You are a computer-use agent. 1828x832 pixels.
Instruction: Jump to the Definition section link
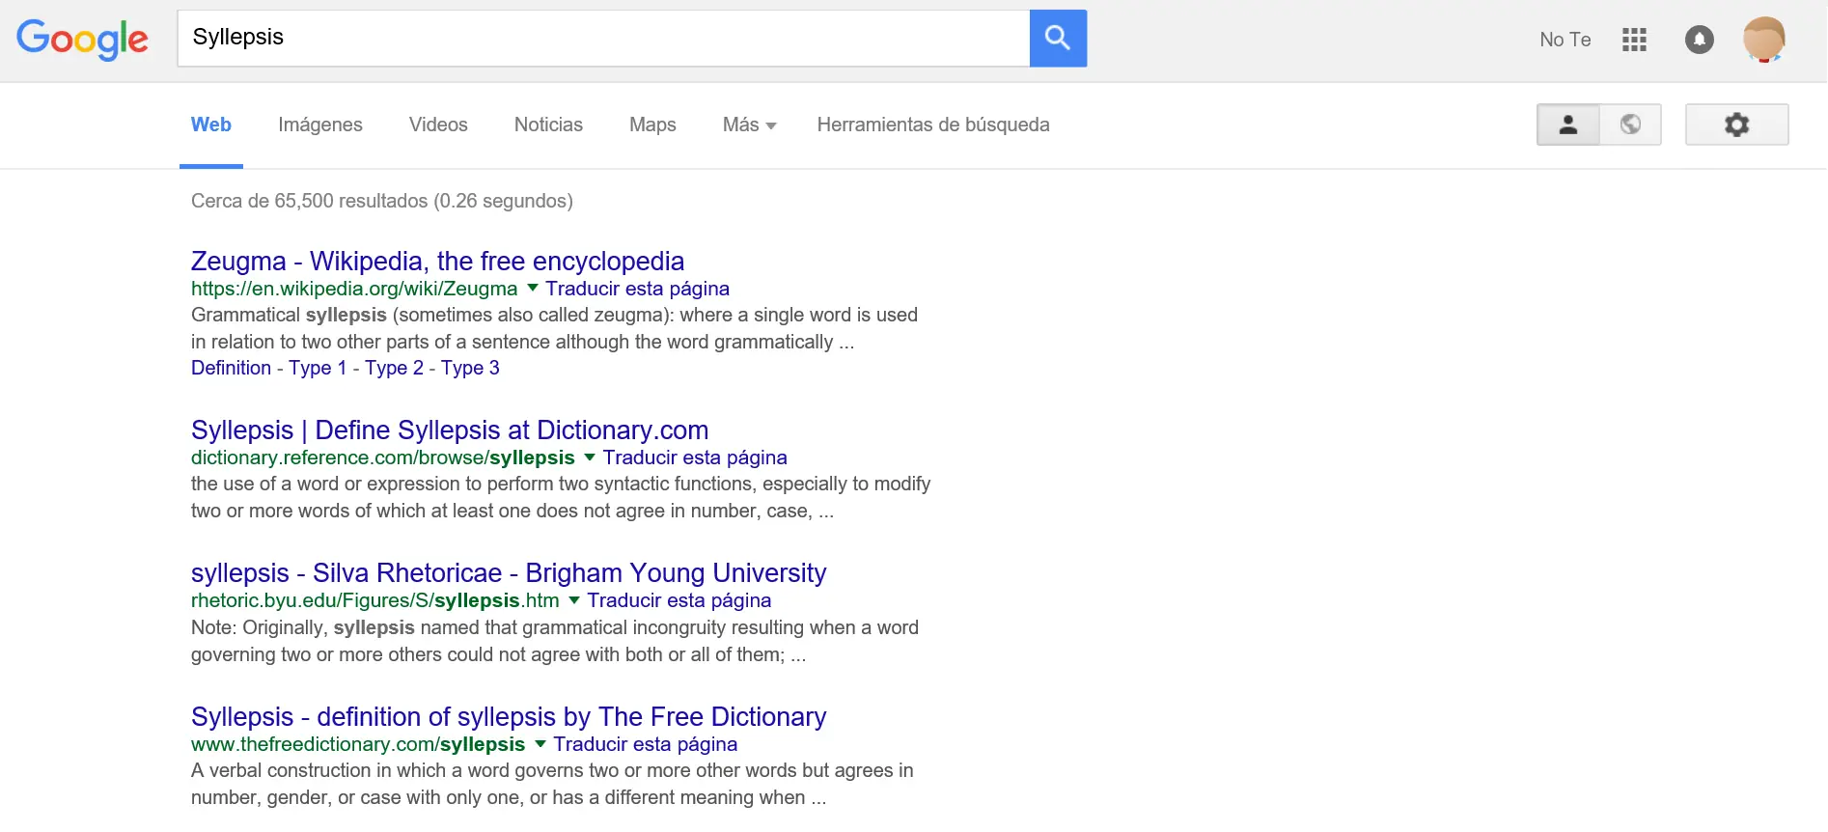click(232, 368)
